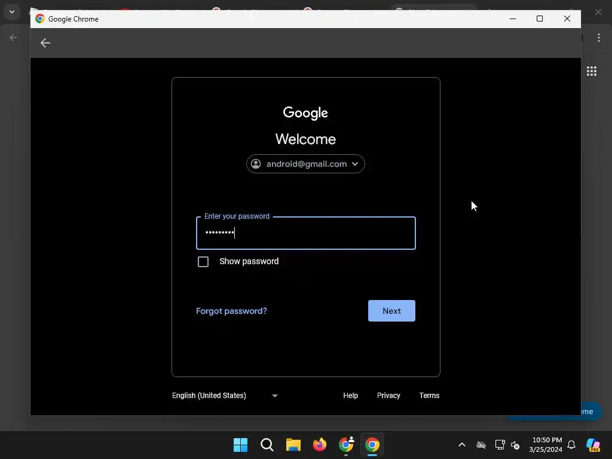Select the active Chrome taskbar icon
The width and height of the screenshot is (612, 459).
tap(372, 445)
